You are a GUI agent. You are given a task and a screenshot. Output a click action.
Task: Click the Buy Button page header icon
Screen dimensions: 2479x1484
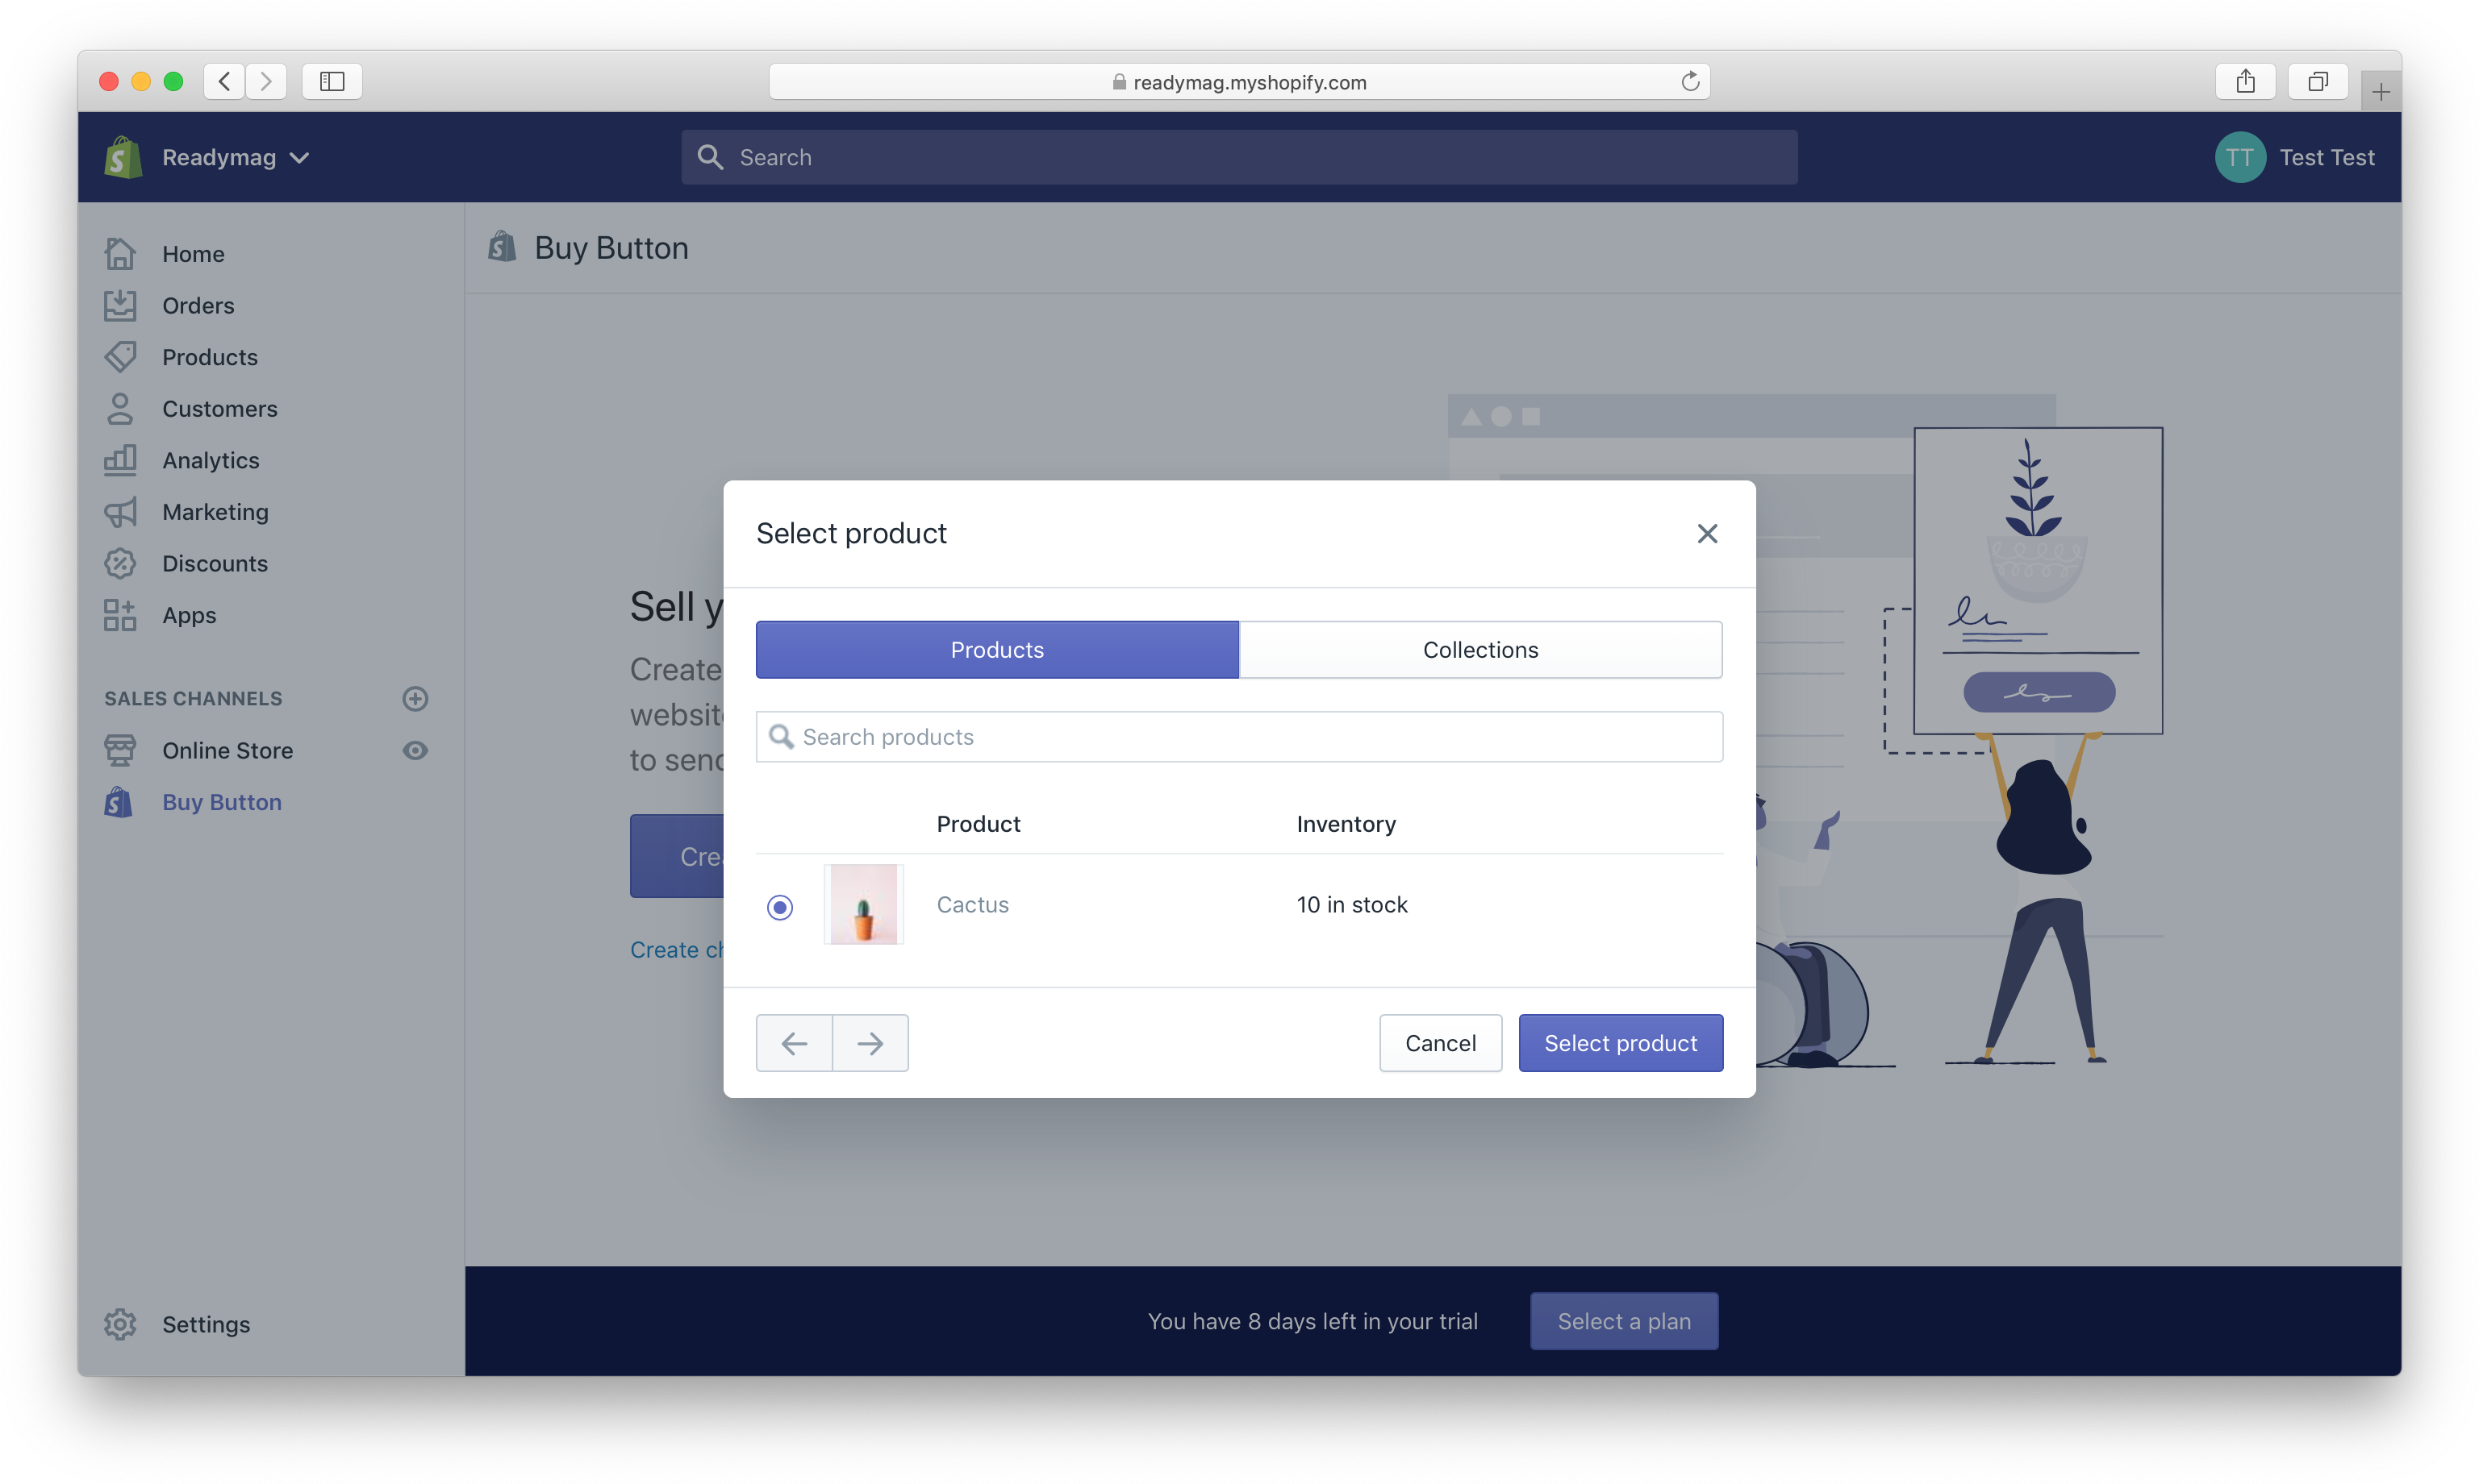pyautogui.click(x=503, y=247)
